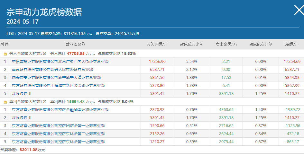
Task: Select sell ratio 0.67%
Action: tap(261, 142)
